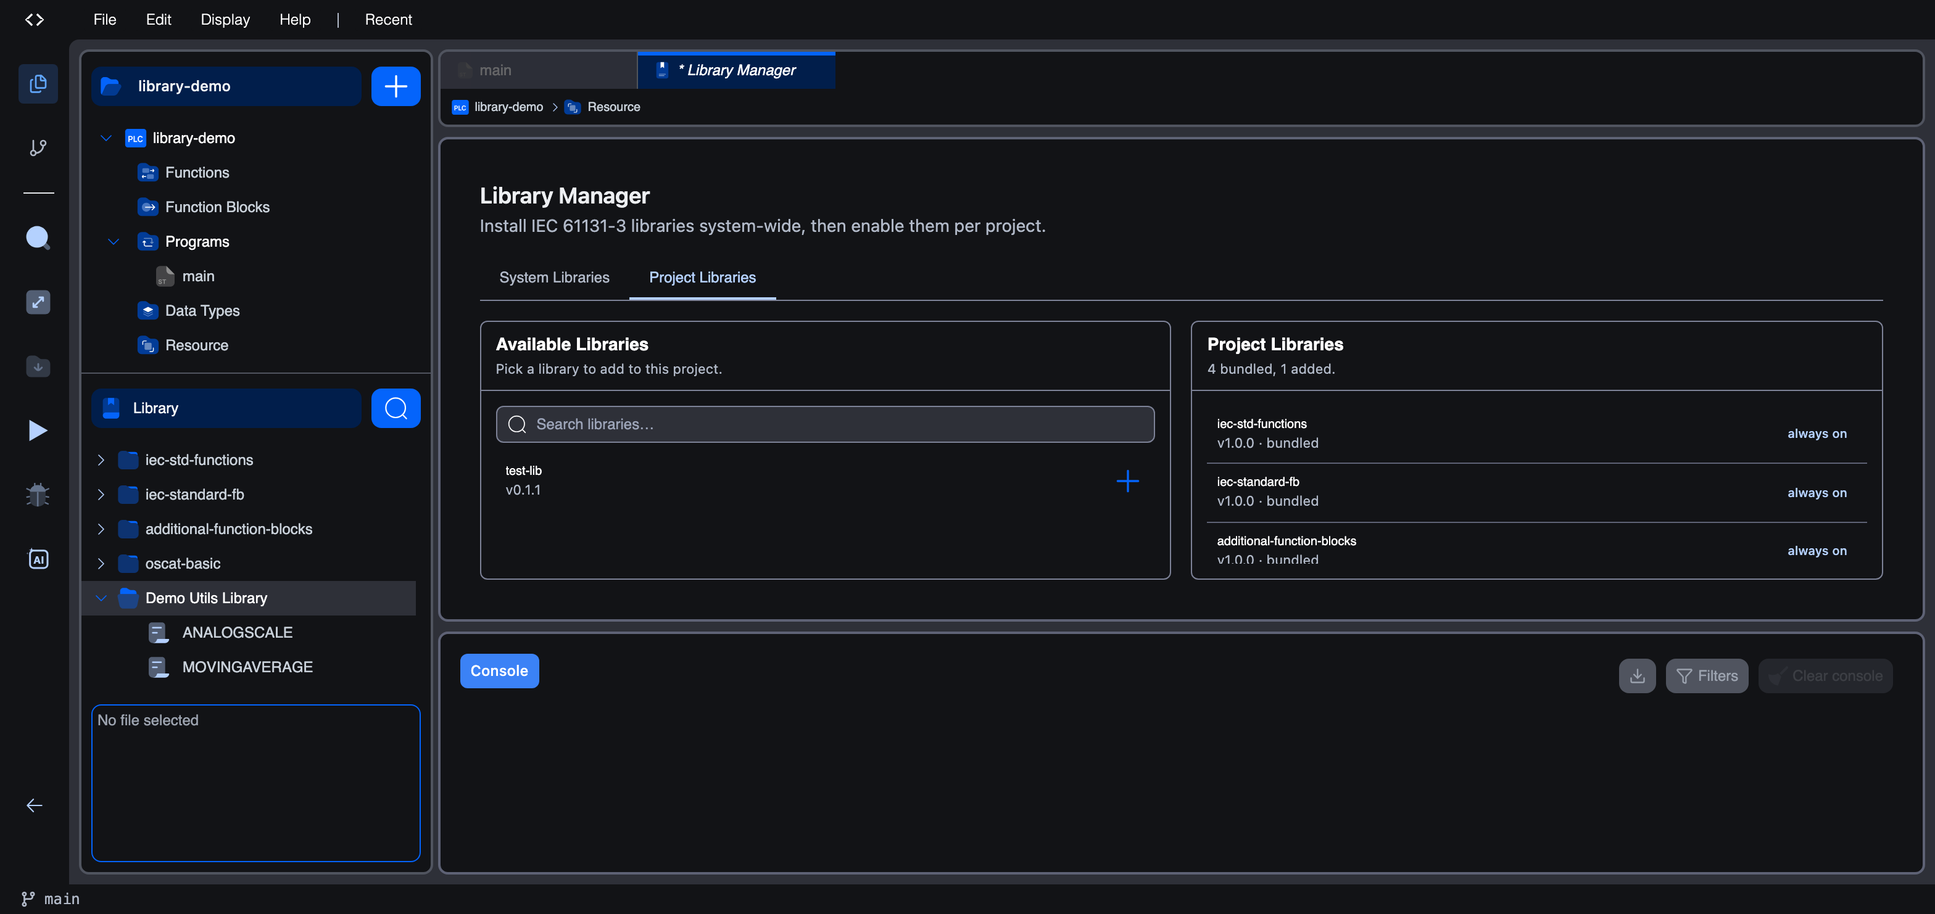This screenshot has width=1935, height=914.
Task: Click the back arrow sidebar icon
Action: (35, 805)
